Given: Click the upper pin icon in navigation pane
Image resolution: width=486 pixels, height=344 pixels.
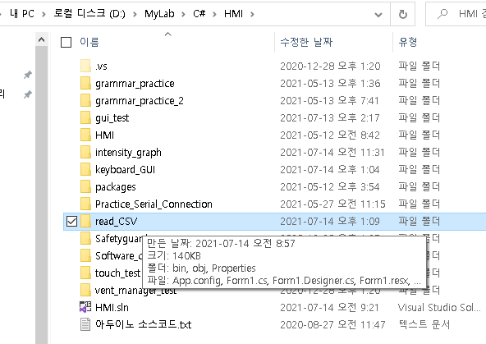Looking at the screenshot, I should coord(28,75).
